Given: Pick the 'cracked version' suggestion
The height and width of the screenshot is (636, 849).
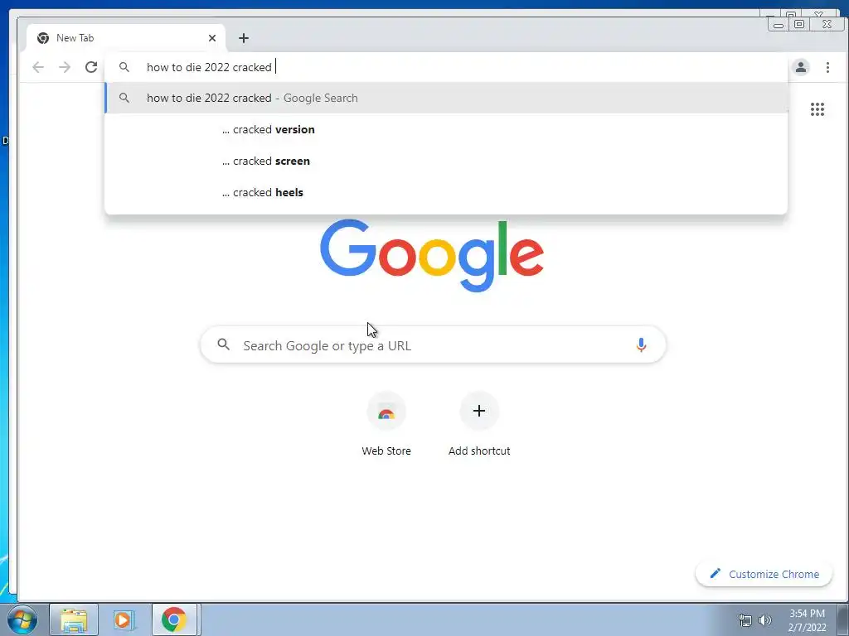Looking at the screenshot, I should tap(446, 129).
